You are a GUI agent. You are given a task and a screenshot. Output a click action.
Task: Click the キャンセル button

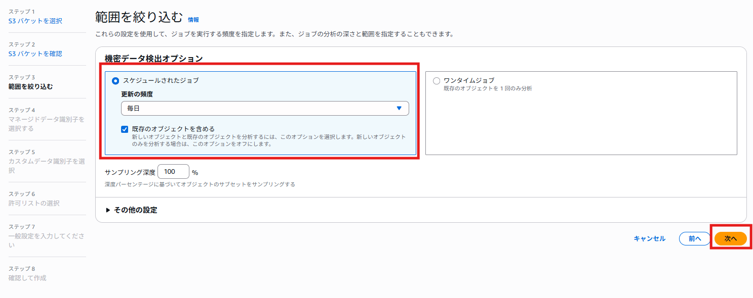click(x=650, y=238)
